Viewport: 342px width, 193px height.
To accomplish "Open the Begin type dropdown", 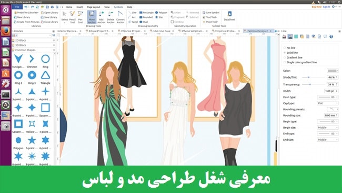I will click(x=328, y=121).
